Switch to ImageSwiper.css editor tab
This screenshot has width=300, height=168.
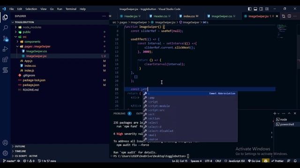point(222,16)
